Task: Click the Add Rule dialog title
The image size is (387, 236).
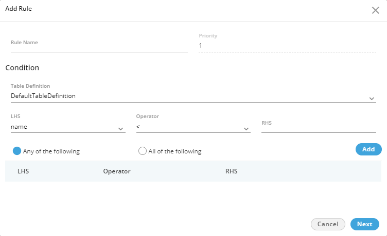Action: (19, 9)
